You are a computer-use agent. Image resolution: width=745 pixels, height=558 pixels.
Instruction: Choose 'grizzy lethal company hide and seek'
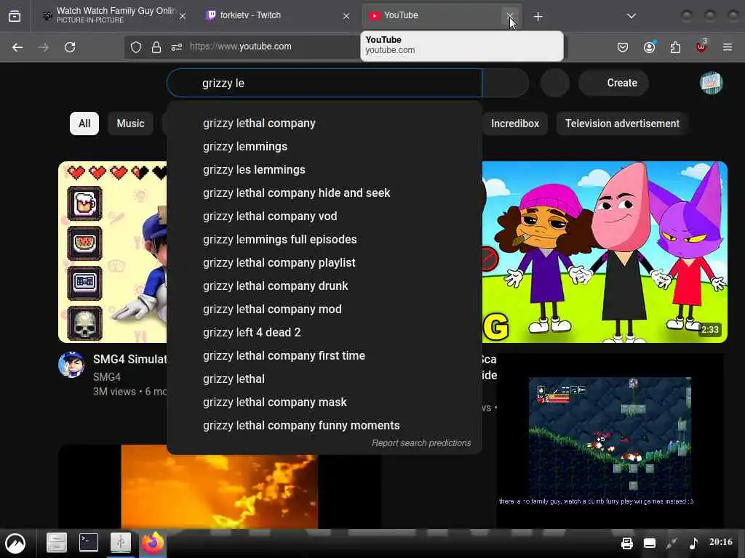point(324,193)
